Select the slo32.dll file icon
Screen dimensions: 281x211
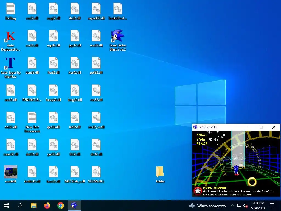click(x=96, y=145)
